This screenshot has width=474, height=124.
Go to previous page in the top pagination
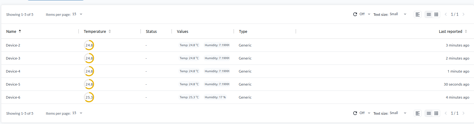pos(446,14)
